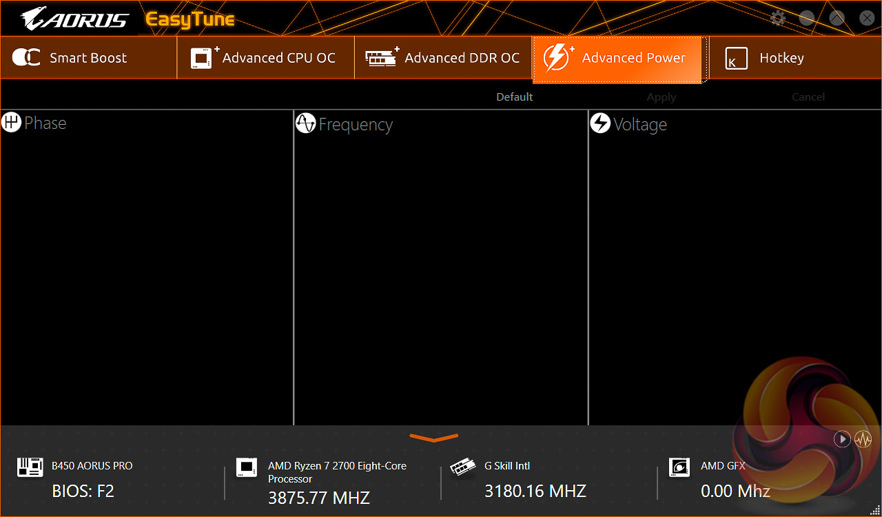Click the 'BIOS: F2' text

click(x=83, y=491)
